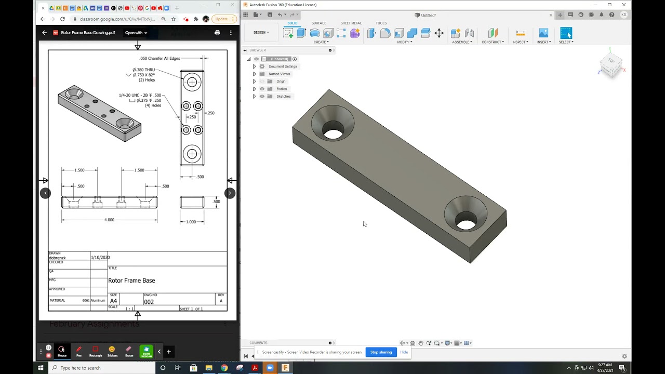Select the Offset Plane construct tool
This screenshot has height=374, width=665.
493,33
